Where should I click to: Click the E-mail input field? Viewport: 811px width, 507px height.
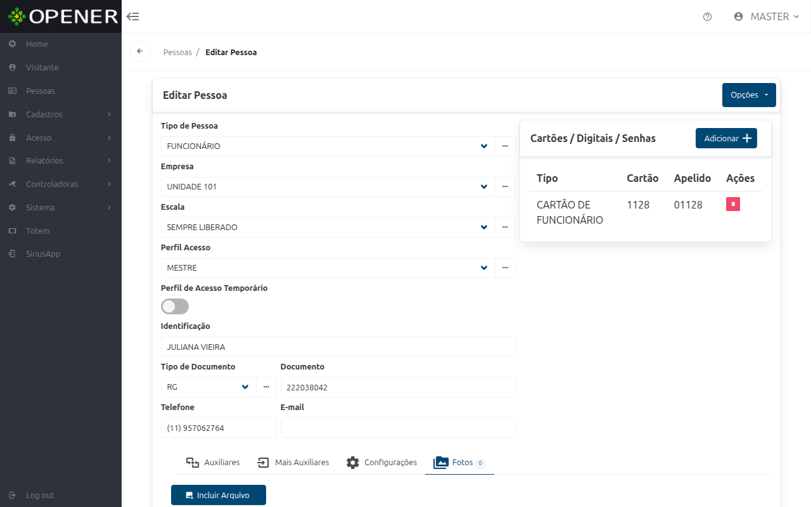pyautogui.click(x=398, y=428)
